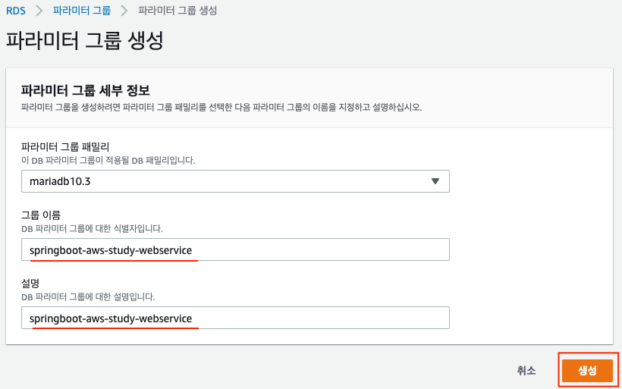The width and height of the screenshot is (622, 389).
Task: Go to 파라미터 그룹 breadcrumb link
Action: [x=82, y=11]
